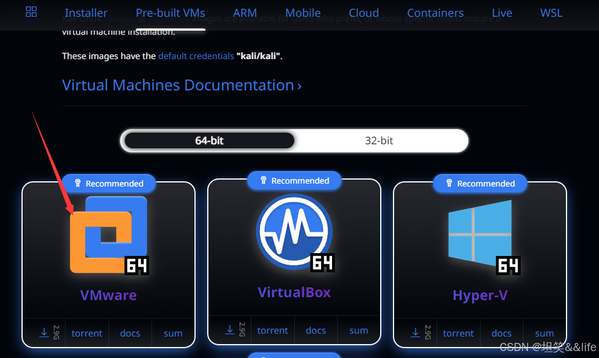
Task: Get the VMware torrent
Action: tap(86, 333)
